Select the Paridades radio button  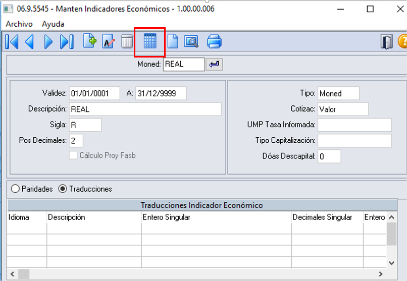pos(15,189)
